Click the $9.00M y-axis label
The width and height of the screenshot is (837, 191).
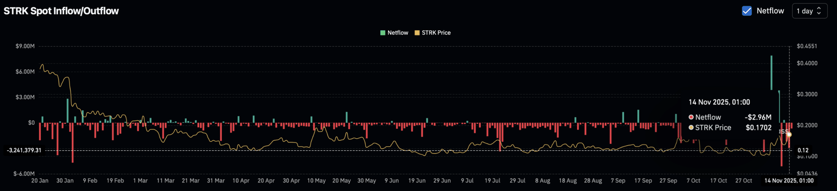click(x=25, y=46)
